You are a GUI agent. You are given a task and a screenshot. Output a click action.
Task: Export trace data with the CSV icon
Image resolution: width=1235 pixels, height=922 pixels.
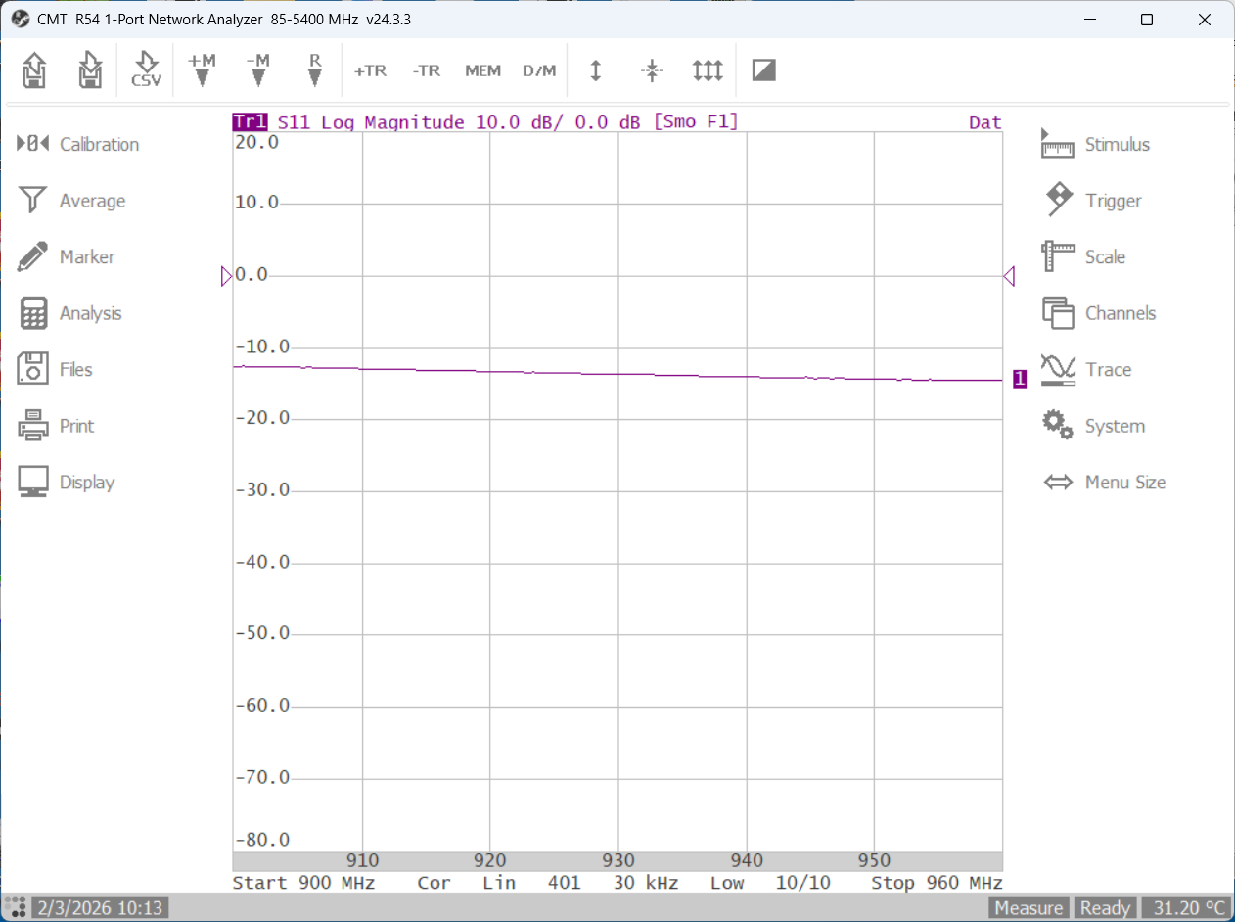(x=146, y=70)
